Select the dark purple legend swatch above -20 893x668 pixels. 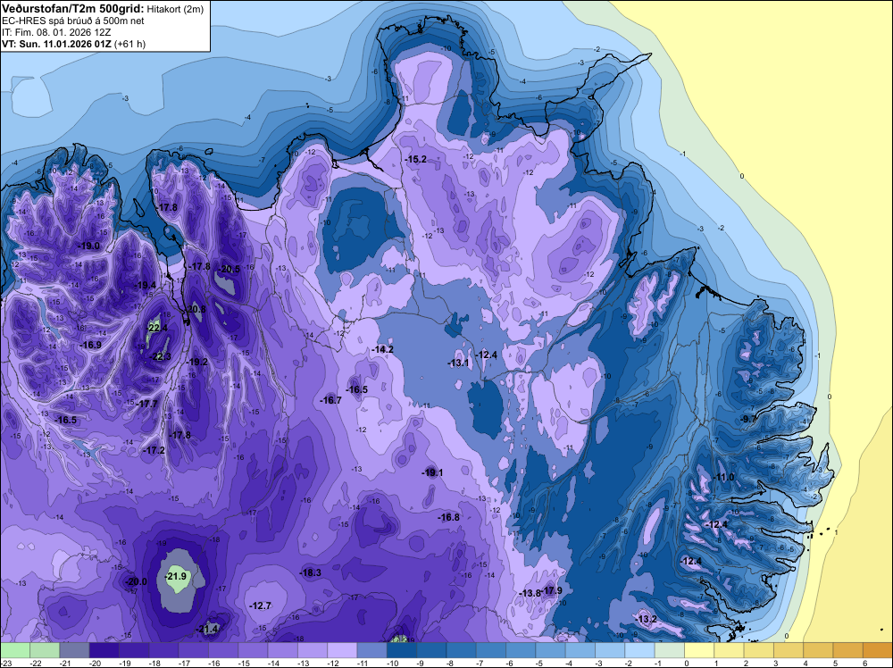pos(104,650)
